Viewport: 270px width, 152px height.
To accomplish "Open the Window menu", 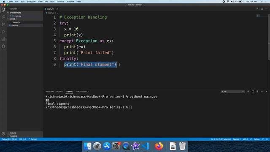I will (x=70, y=2).
